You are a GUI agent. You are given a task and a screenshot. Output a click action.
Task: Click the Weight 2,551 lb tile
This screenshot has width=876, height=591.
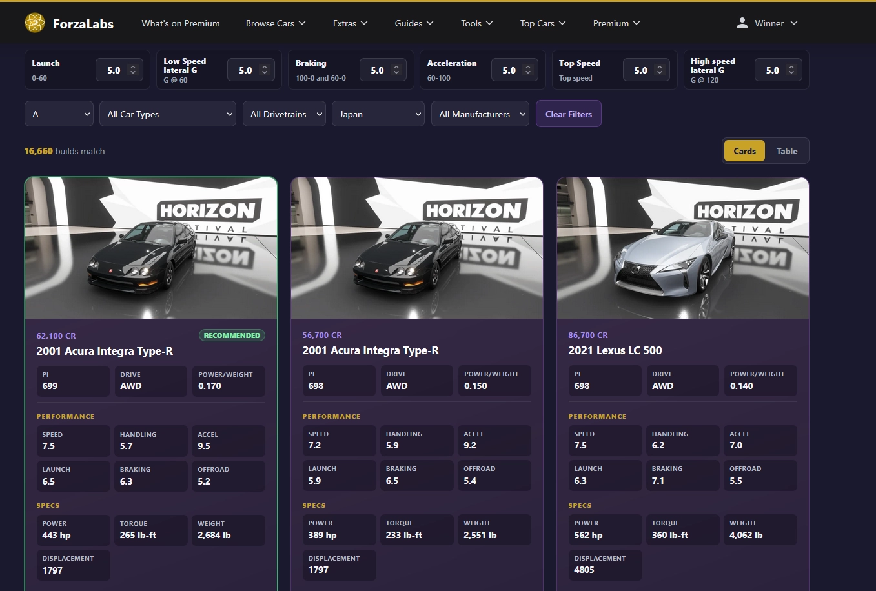point(494,530)
